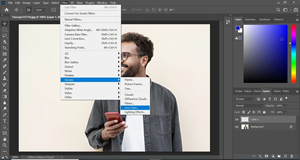Choose Lens Flare from Render submenu
Image resolution: width=300 pixels, height=160 pixels.
tap(135, 108)
